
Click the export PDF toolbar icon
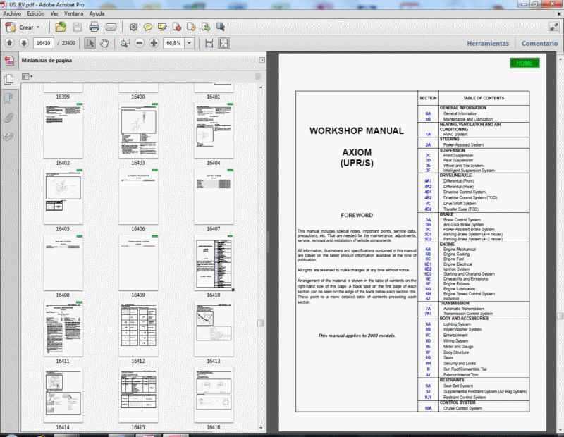191,27
